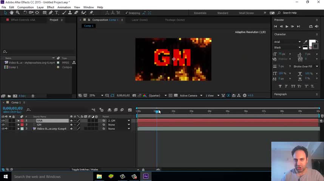Select the Essentials workspace
This screenshot has height=181, width=324.
[200, 13]
